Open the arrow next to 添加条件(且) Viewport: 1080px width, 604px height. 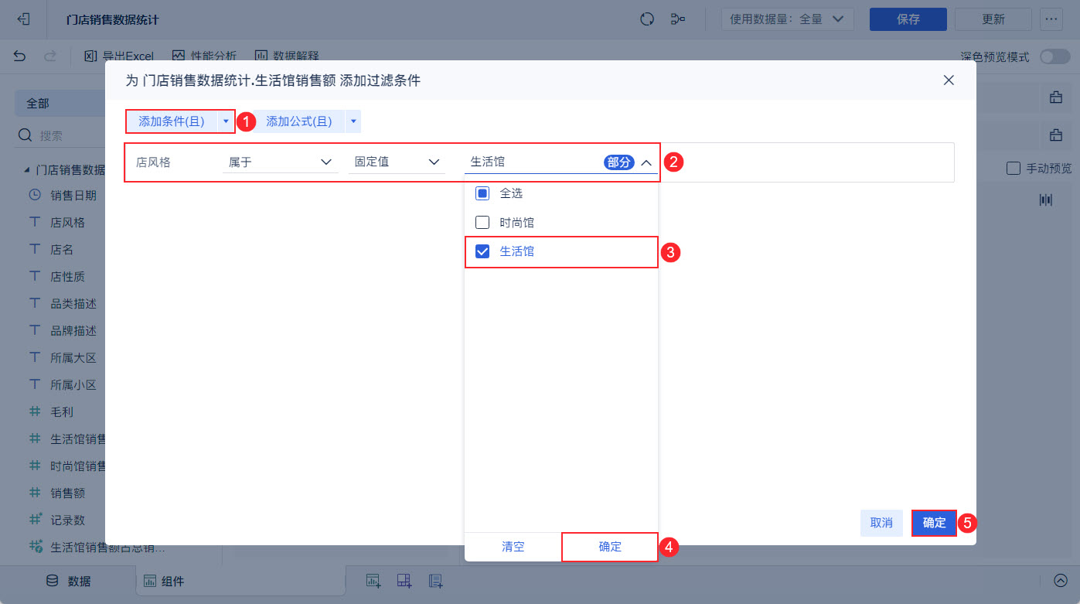point(226,121)
